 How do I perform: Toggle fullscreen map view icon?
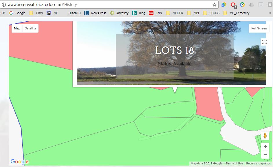pyautogui.click(x=264, y=42)
